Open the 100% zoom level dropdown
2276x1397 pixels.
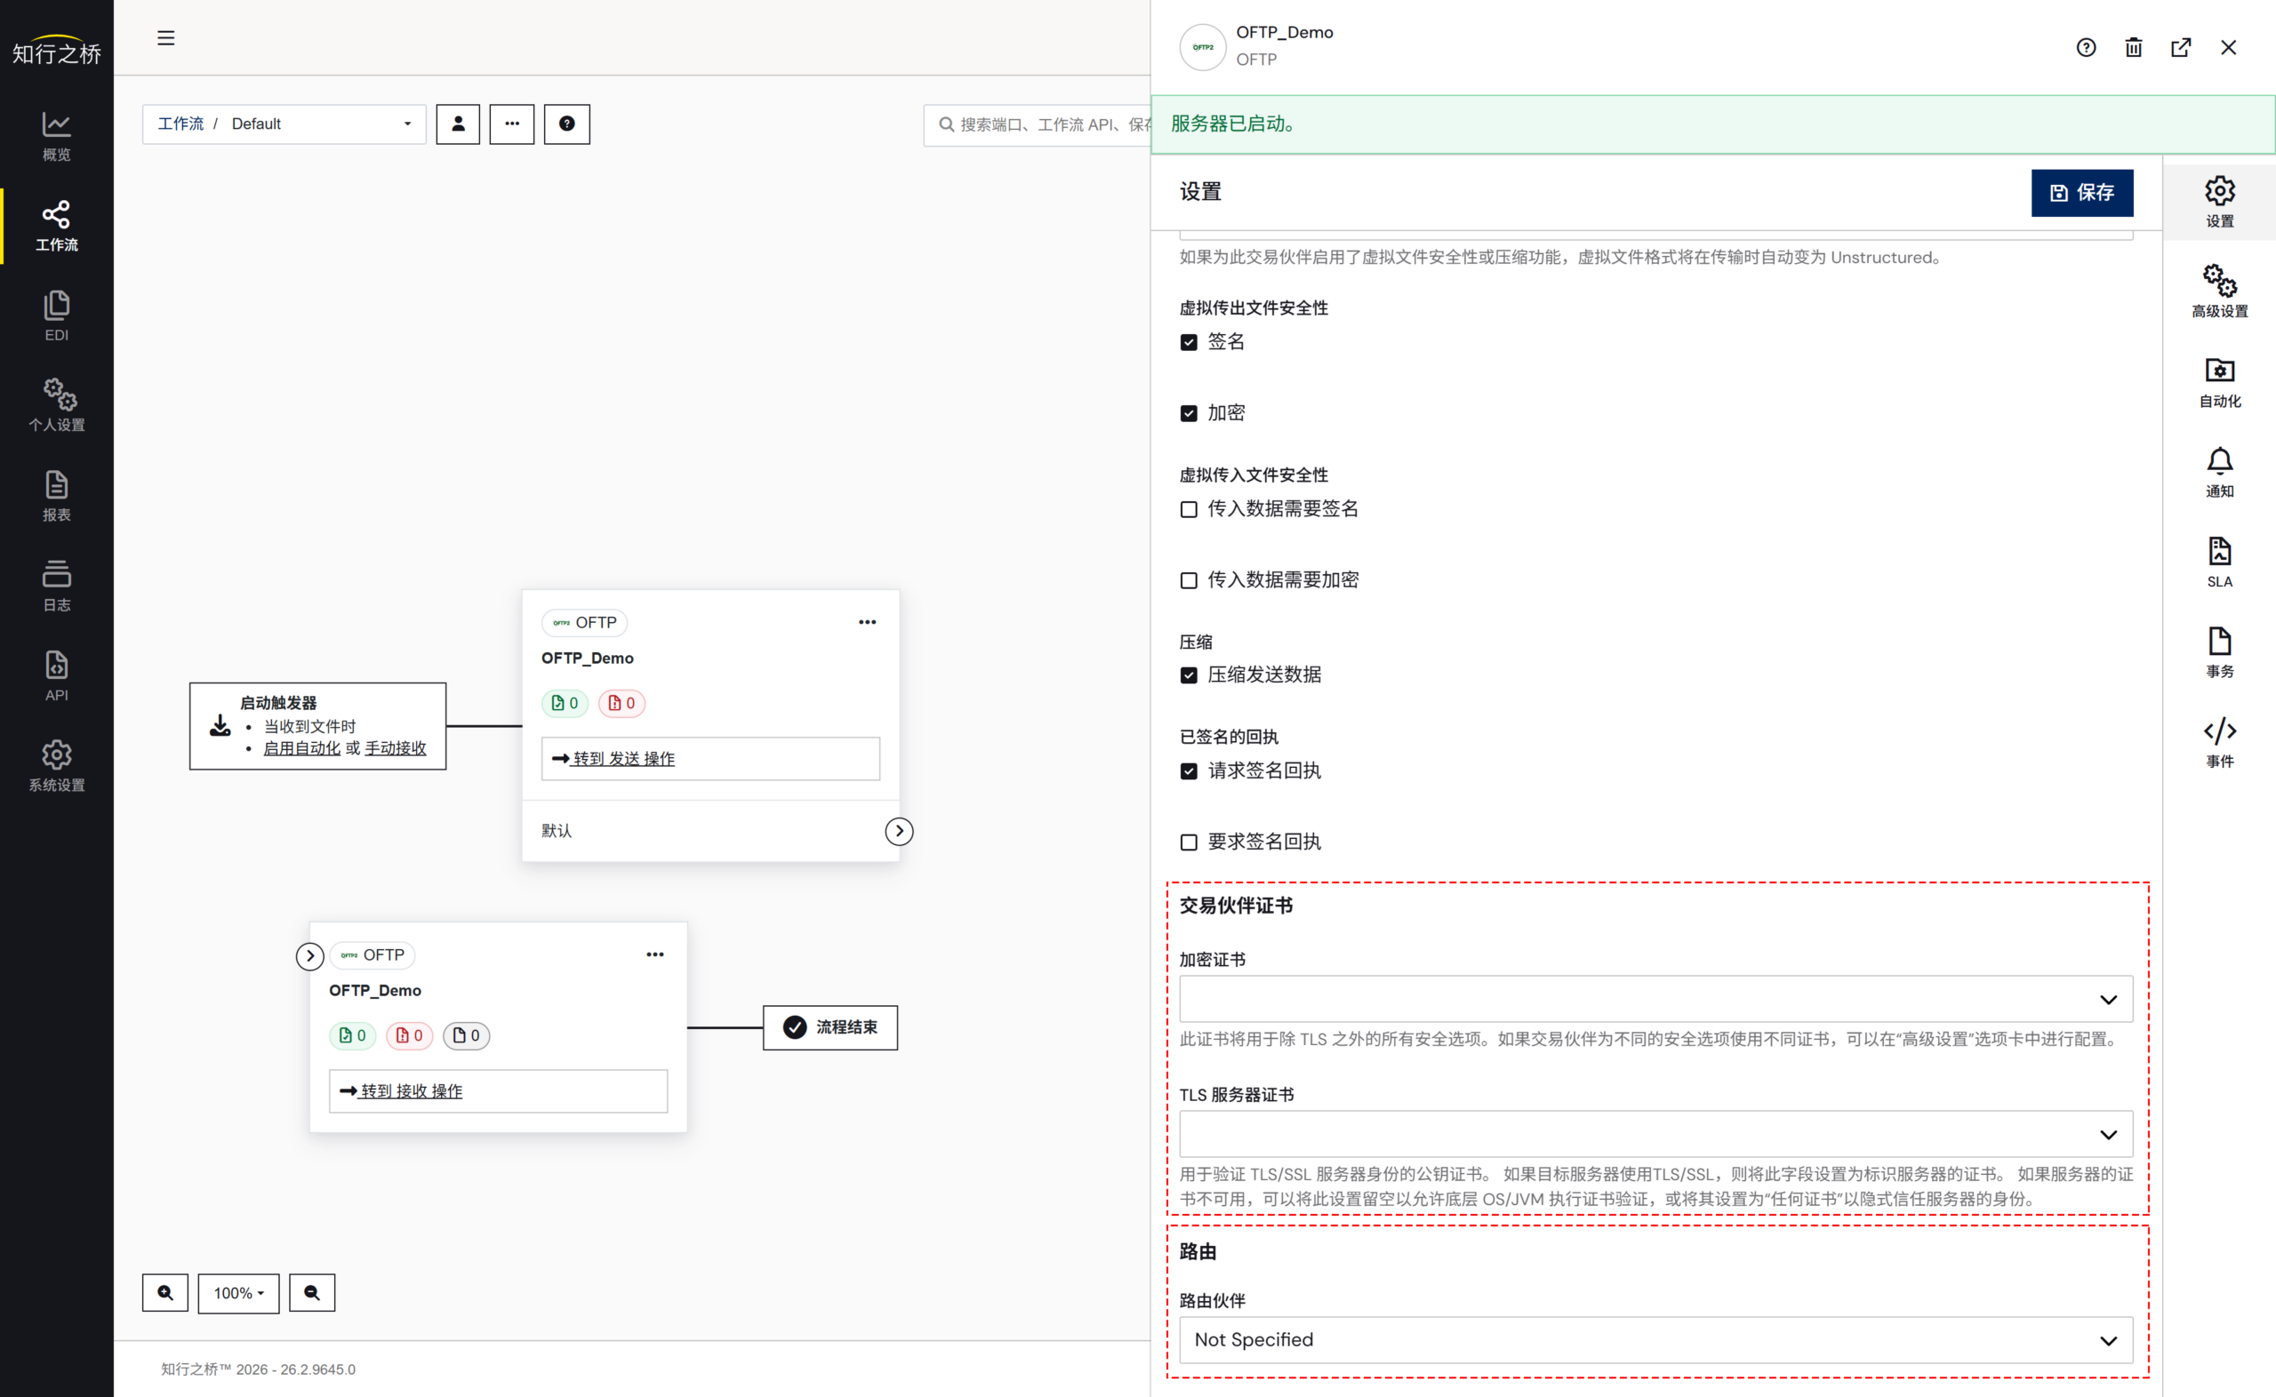(x=238, y=1293)
